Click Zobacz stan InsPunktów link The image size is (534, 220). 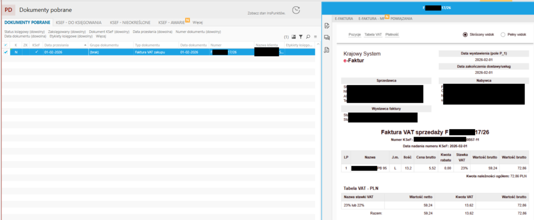266,13
